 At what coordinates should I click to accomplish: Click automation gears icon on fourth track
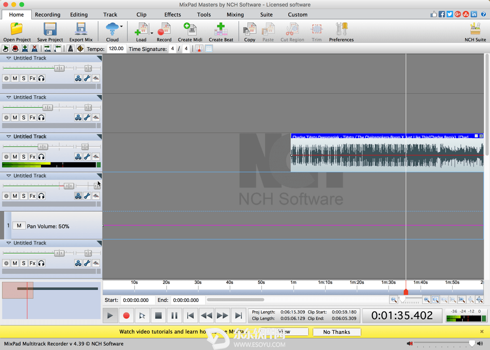click(x=78, y=196)
